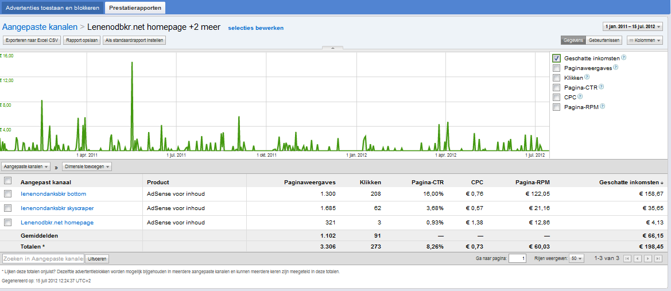The width and height of the screenshot is (671, 291).
Task: Click the Uitvoeren search button
Action: [97, 259]
